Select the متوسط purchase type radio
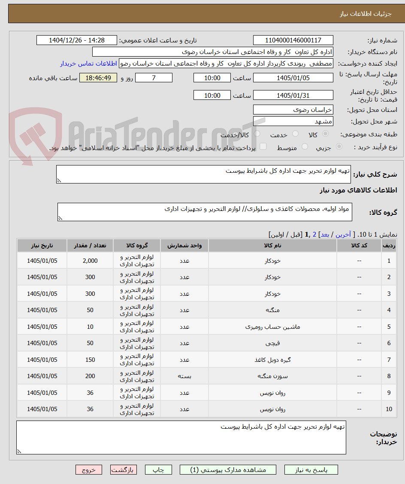This screenshot has width=405, height=484. [x=305, y=147]
